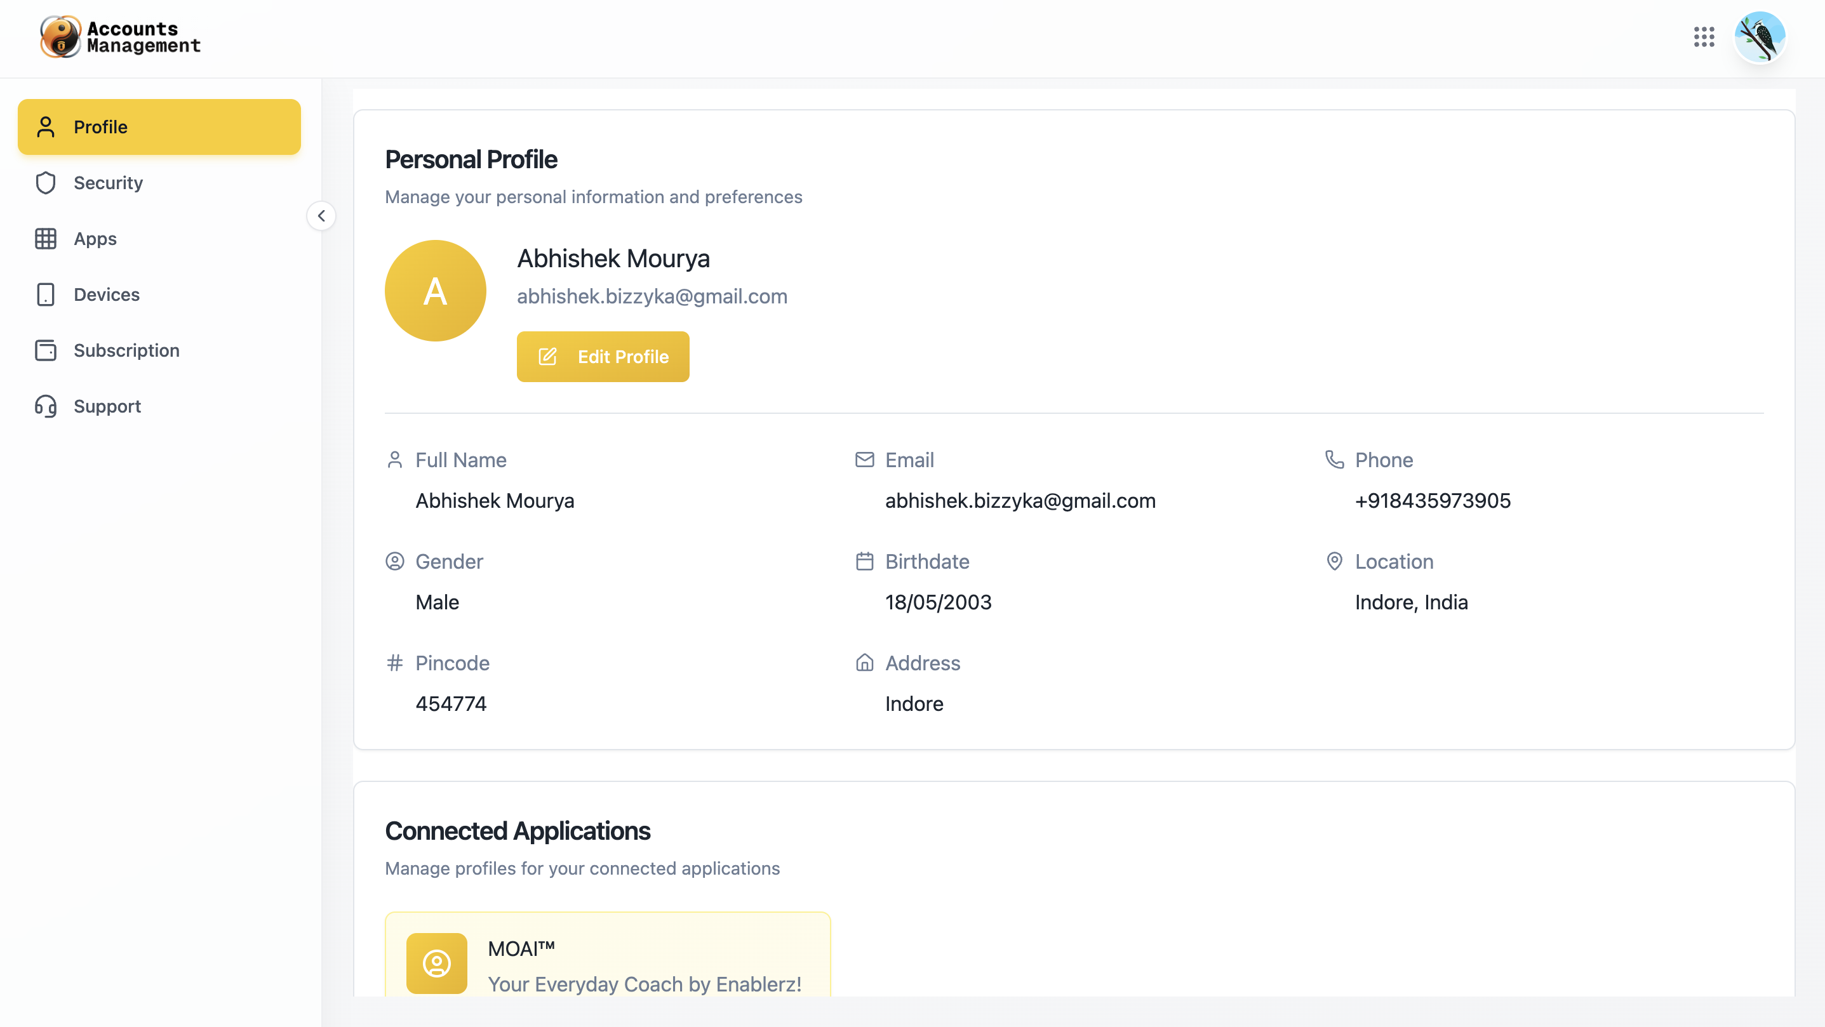This screenshot has width=1825, height=1027.
Task: Click the Email field value
Action: click(1019, 501)
